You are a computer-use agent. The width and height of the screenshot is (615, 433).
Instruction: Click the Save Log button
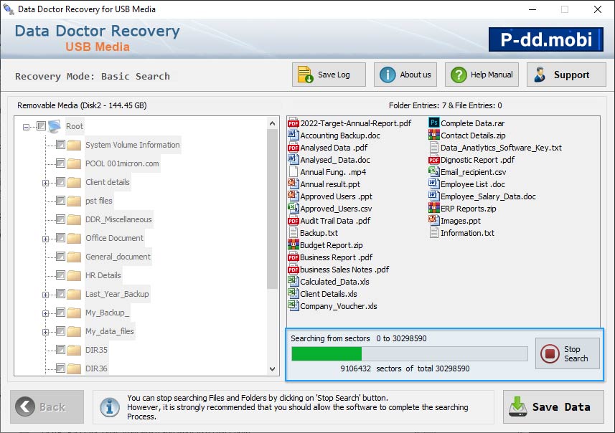329,75
